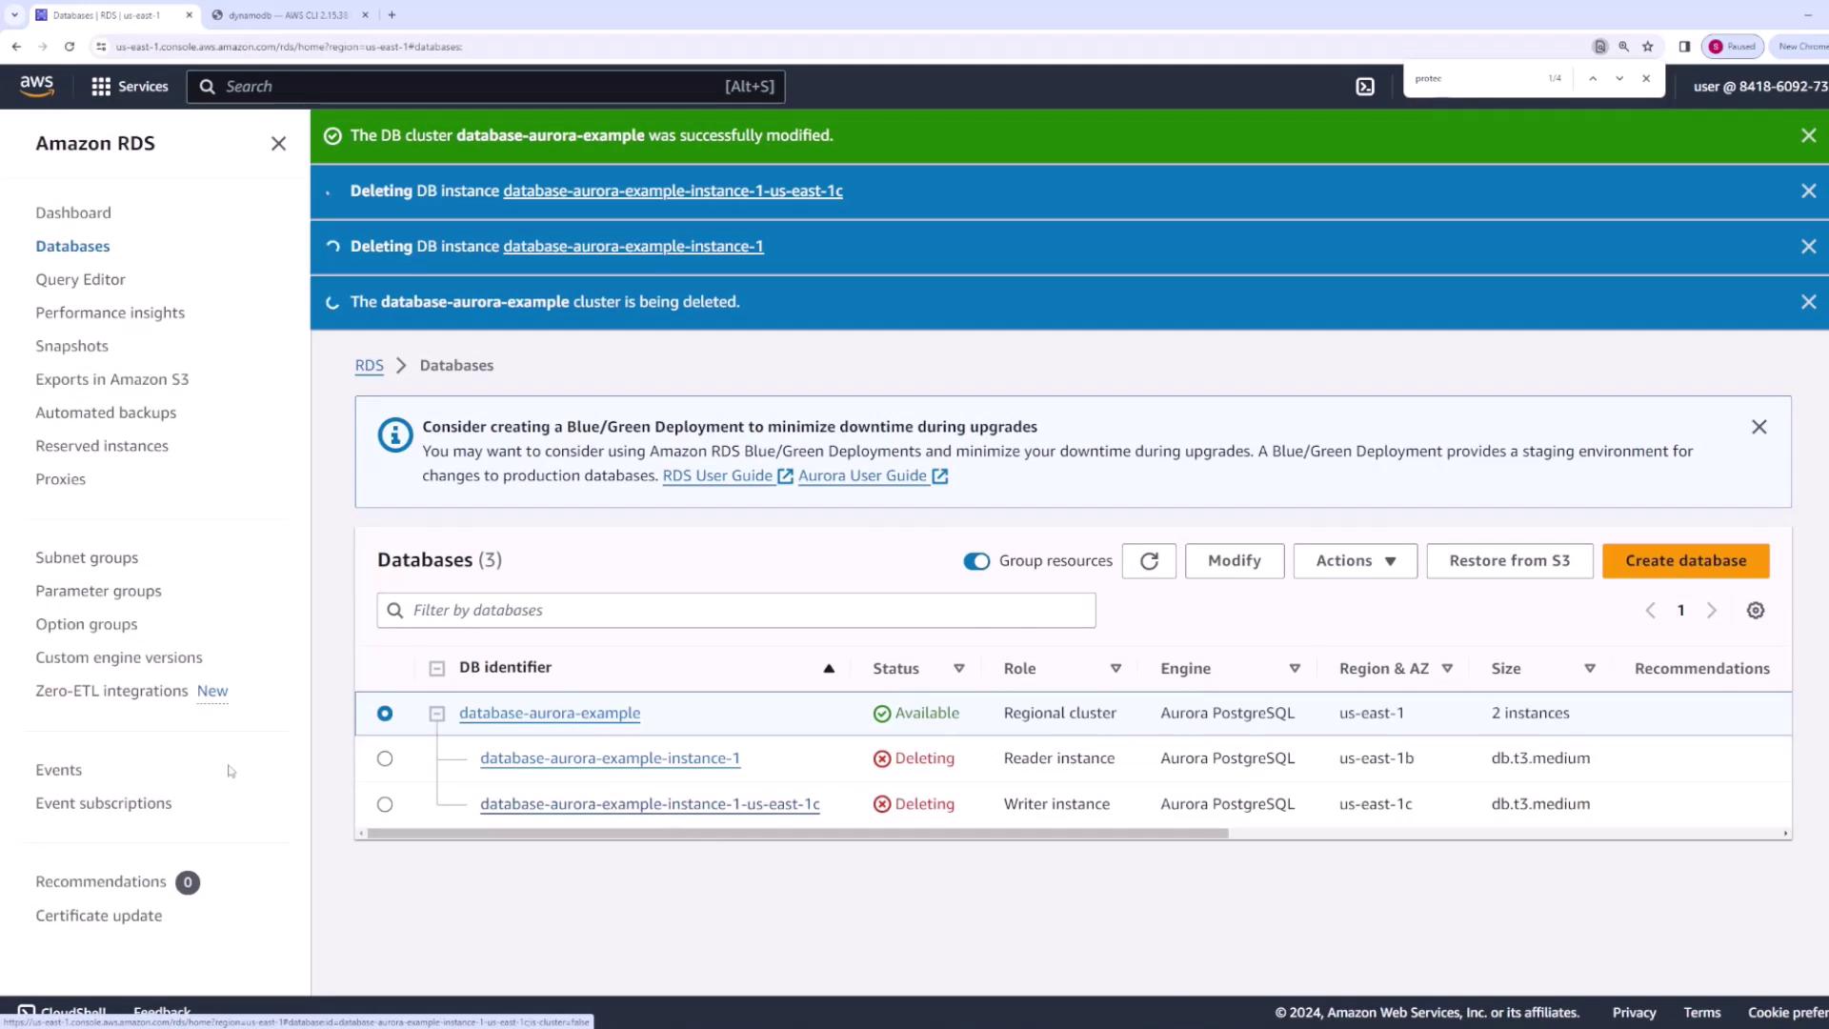Click Create database button
The width and height of the screenshot is (1829, 1029).
[x=1685, y=561]
